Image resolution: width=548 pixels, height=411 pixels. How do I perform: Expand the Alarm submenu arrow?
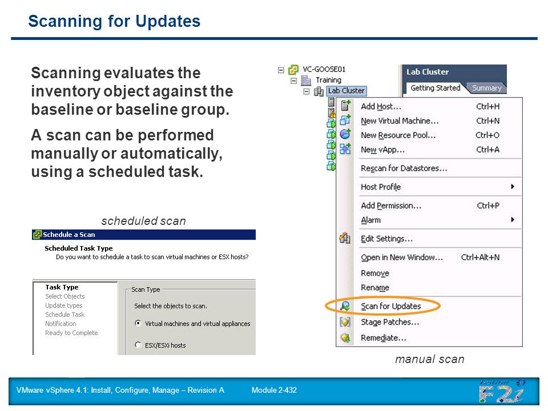point(513,220)
